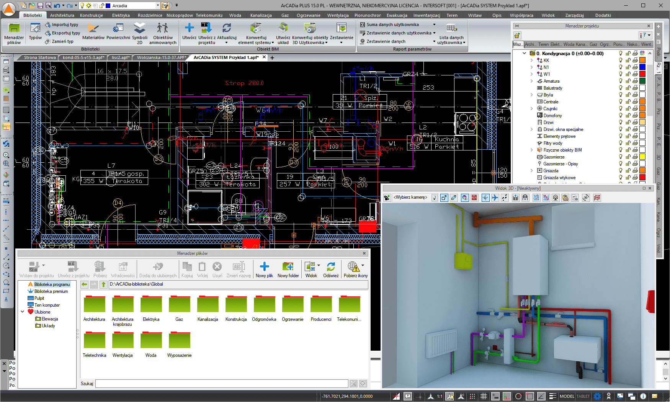Open the Elektryka library folder
Viewport: 670px width, 402px height.
[x=151, y=308]
